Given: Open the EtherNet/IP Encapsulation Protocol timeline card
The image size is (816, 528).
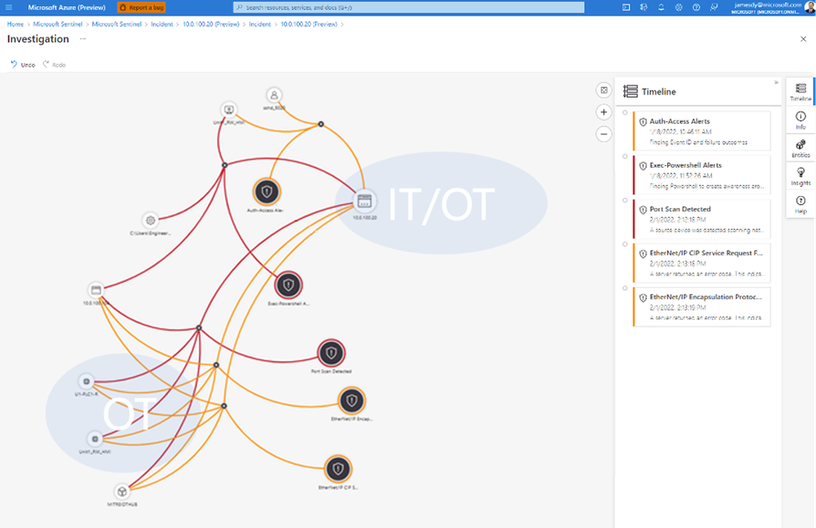Looking at the screenshot, I should pos(702,306).
